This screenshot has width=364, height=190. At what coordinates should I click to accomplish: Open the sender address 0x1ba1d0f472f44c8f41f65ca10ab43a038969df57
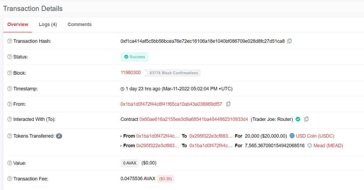click(171, 104)
